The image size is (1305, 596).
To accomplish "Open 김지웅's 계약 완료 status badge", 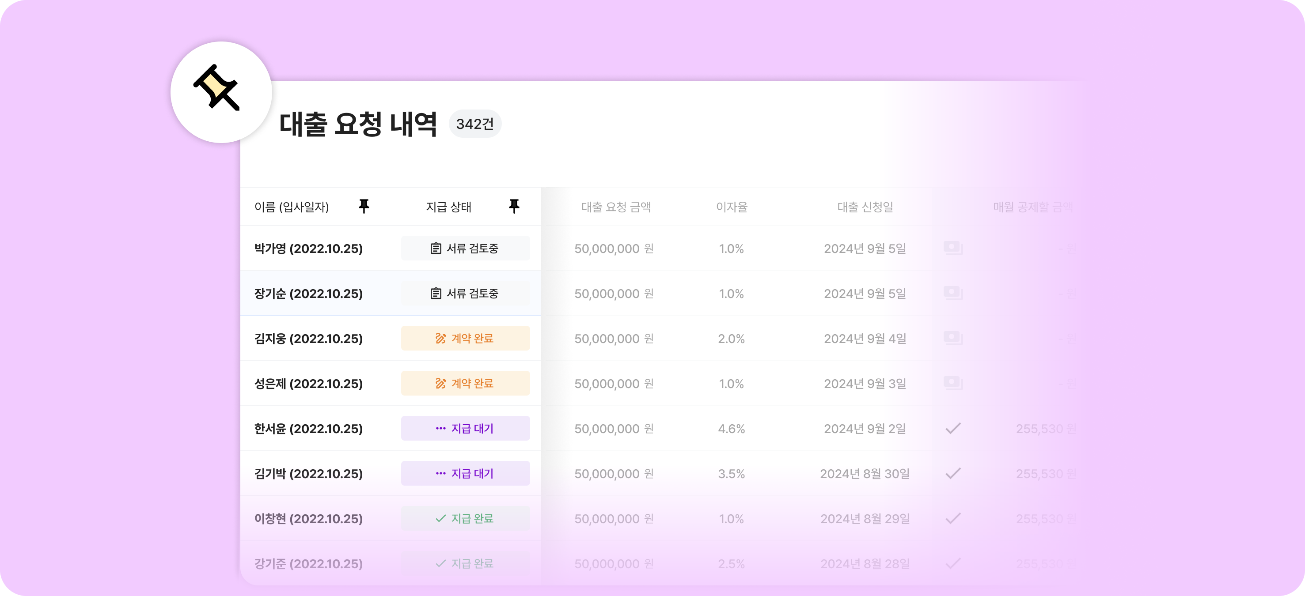I will [465, 338].
